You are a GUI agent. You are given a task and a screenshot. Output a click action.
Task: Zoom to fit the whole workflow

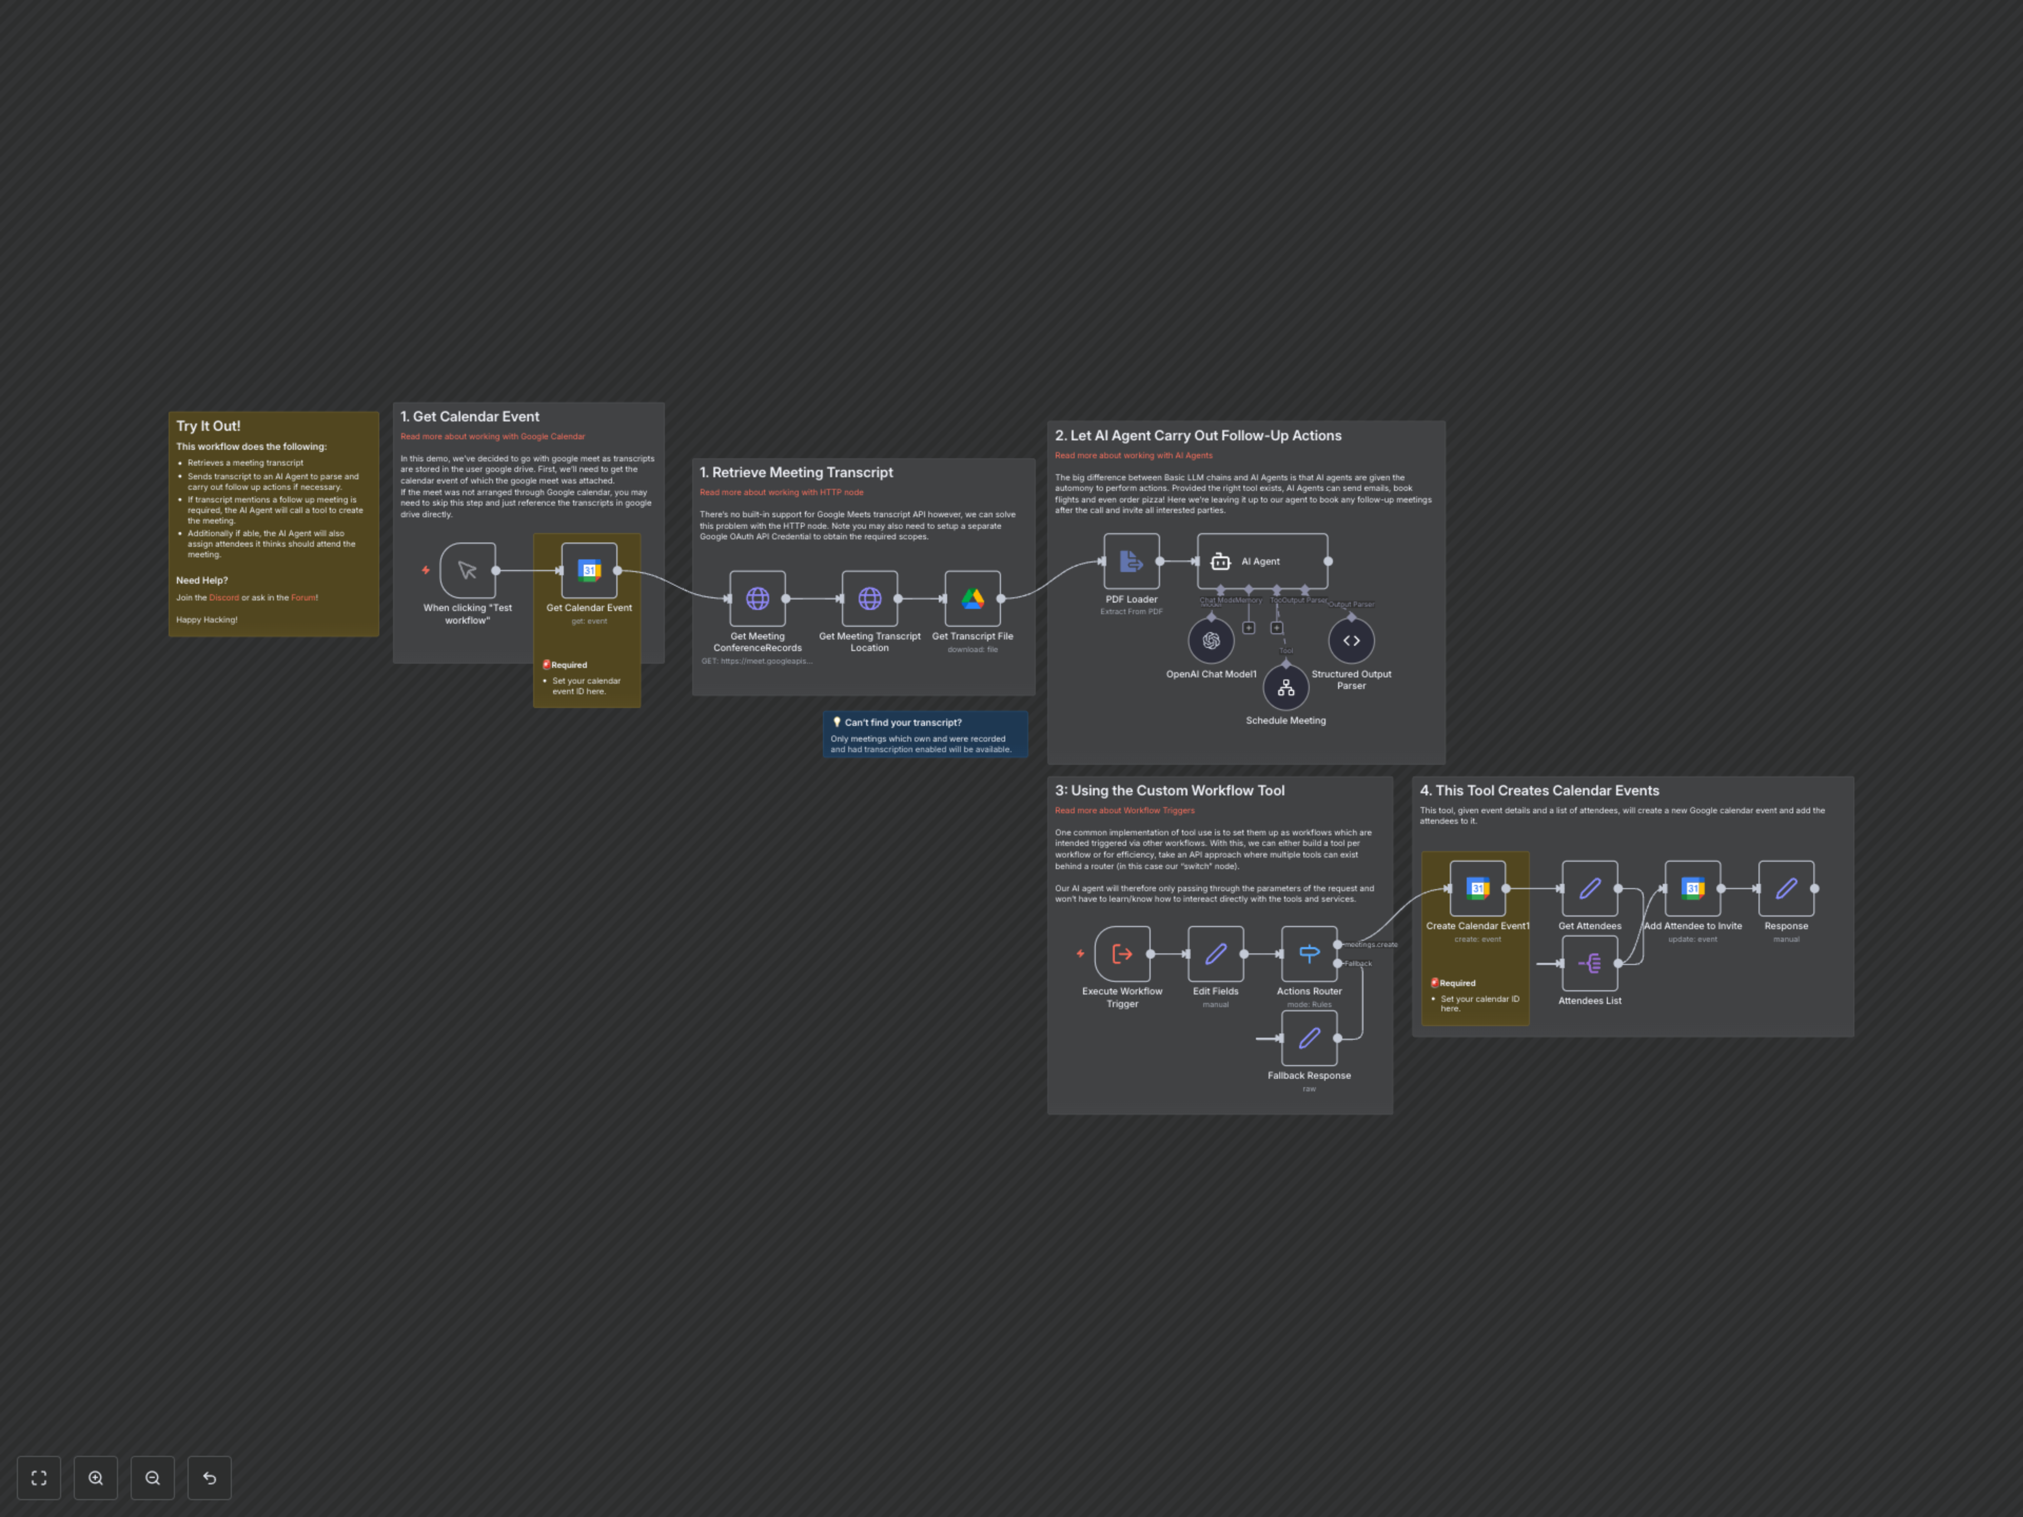tap(38, 1477)
